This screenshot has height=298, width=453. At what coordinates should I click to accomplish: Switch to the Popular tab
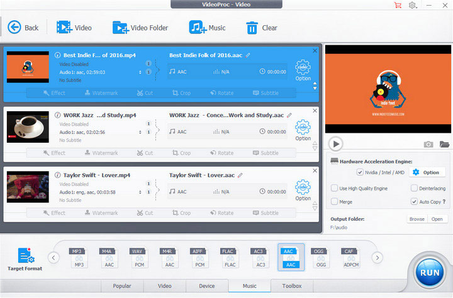122,286
